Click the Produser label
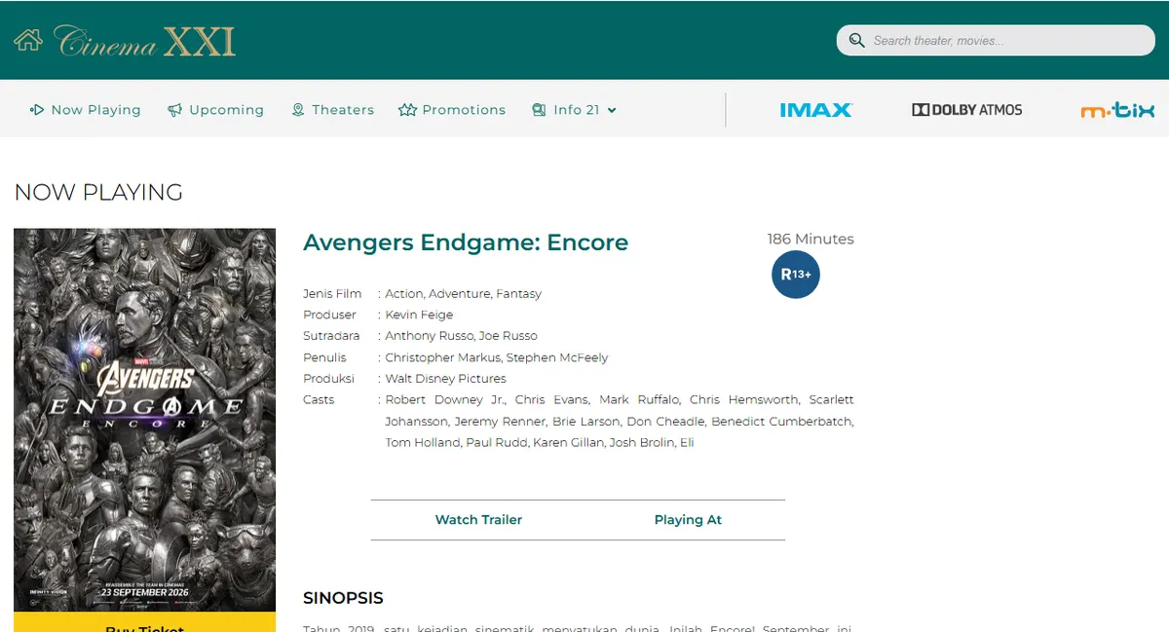Viewport: 1169px width, 632px height. click(x=329, y=315)
